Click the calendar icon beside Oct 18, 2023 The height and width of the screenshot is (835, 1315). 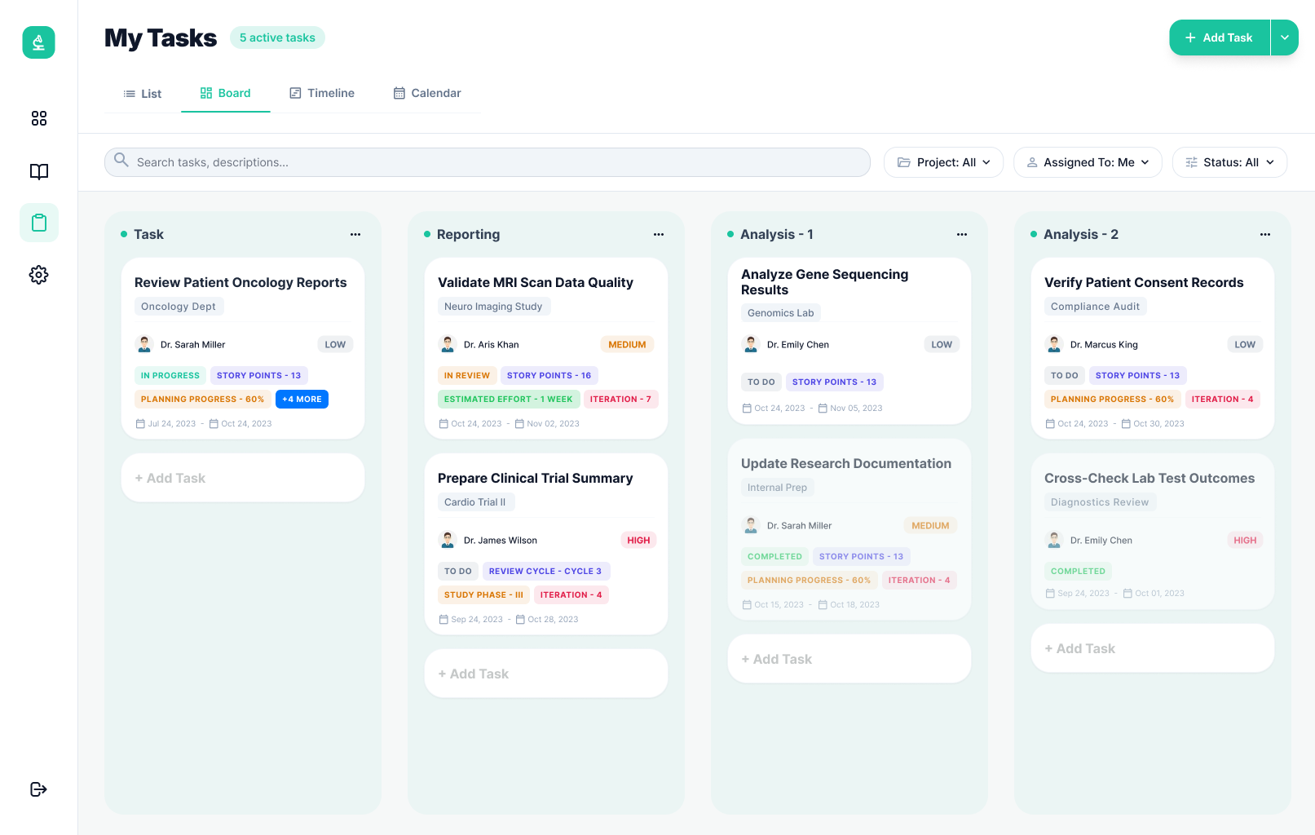tap(823, 605)
